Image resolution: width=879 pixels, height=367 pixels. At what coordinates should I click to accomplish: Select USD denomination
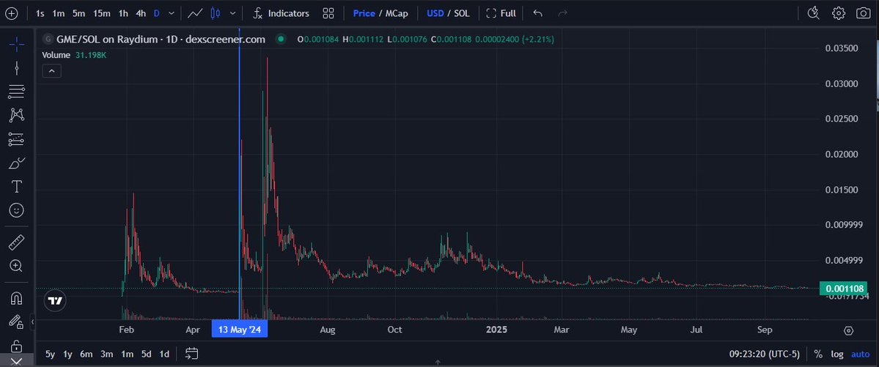pyautogui.click(x=435, y=13)
